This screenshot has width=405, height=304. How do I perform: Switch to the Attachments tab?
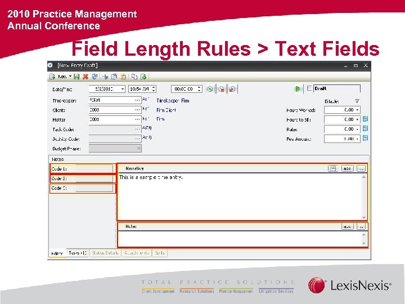[x=137, y=253]
